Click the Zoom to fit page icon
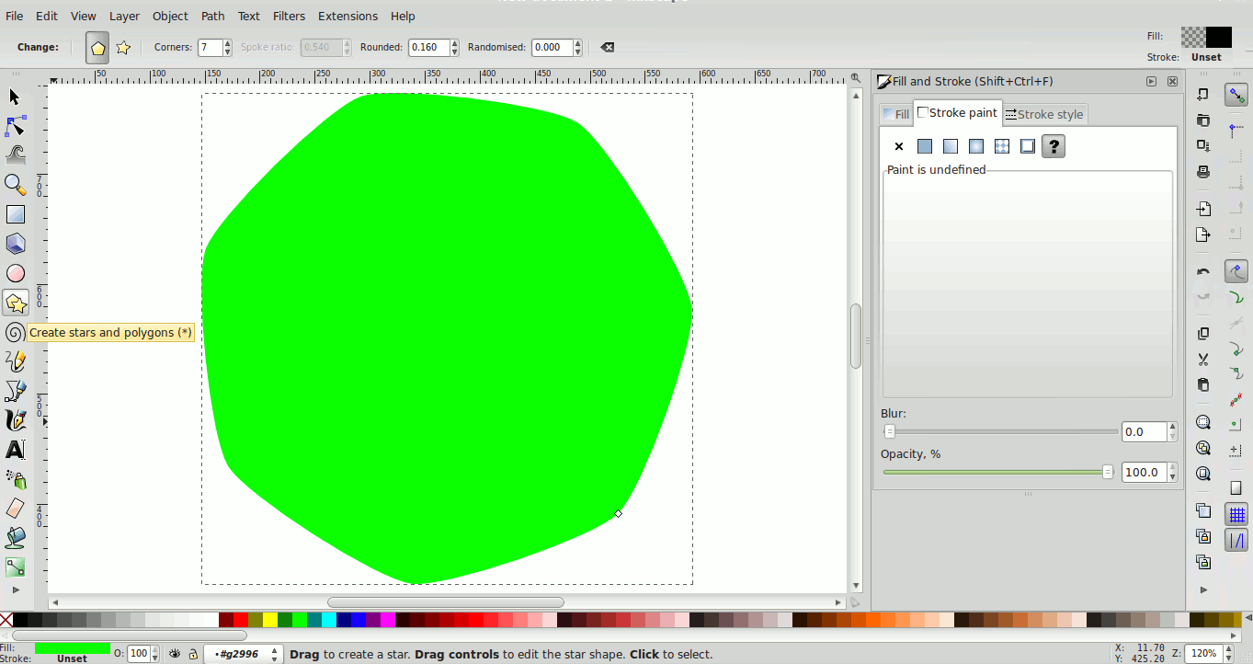 pyautogui.click(x=1203, y=474)
